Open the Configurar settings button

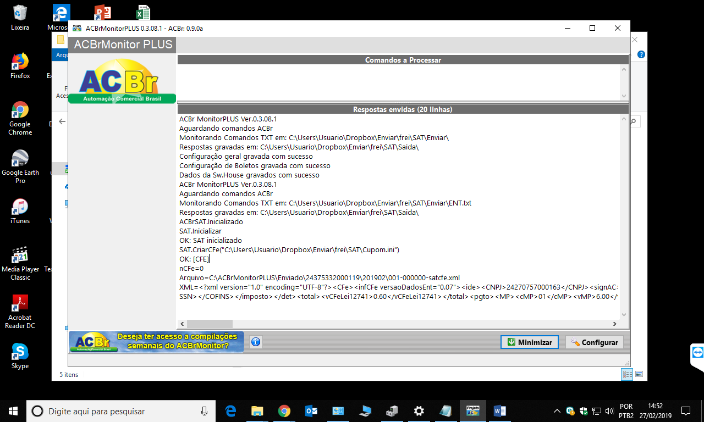(x=595, y=342)
